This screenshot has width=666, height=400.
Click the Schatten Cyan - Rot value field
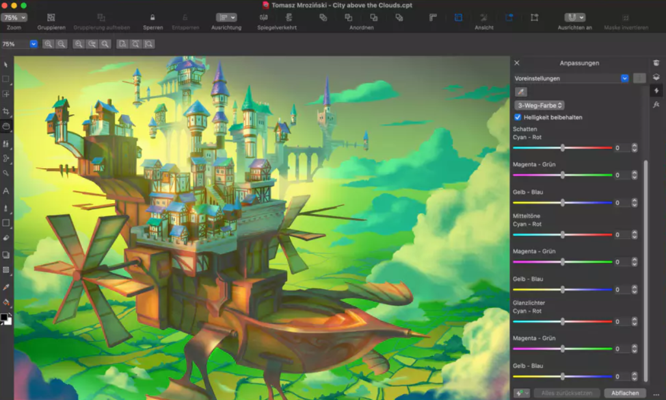coord(622,147)
